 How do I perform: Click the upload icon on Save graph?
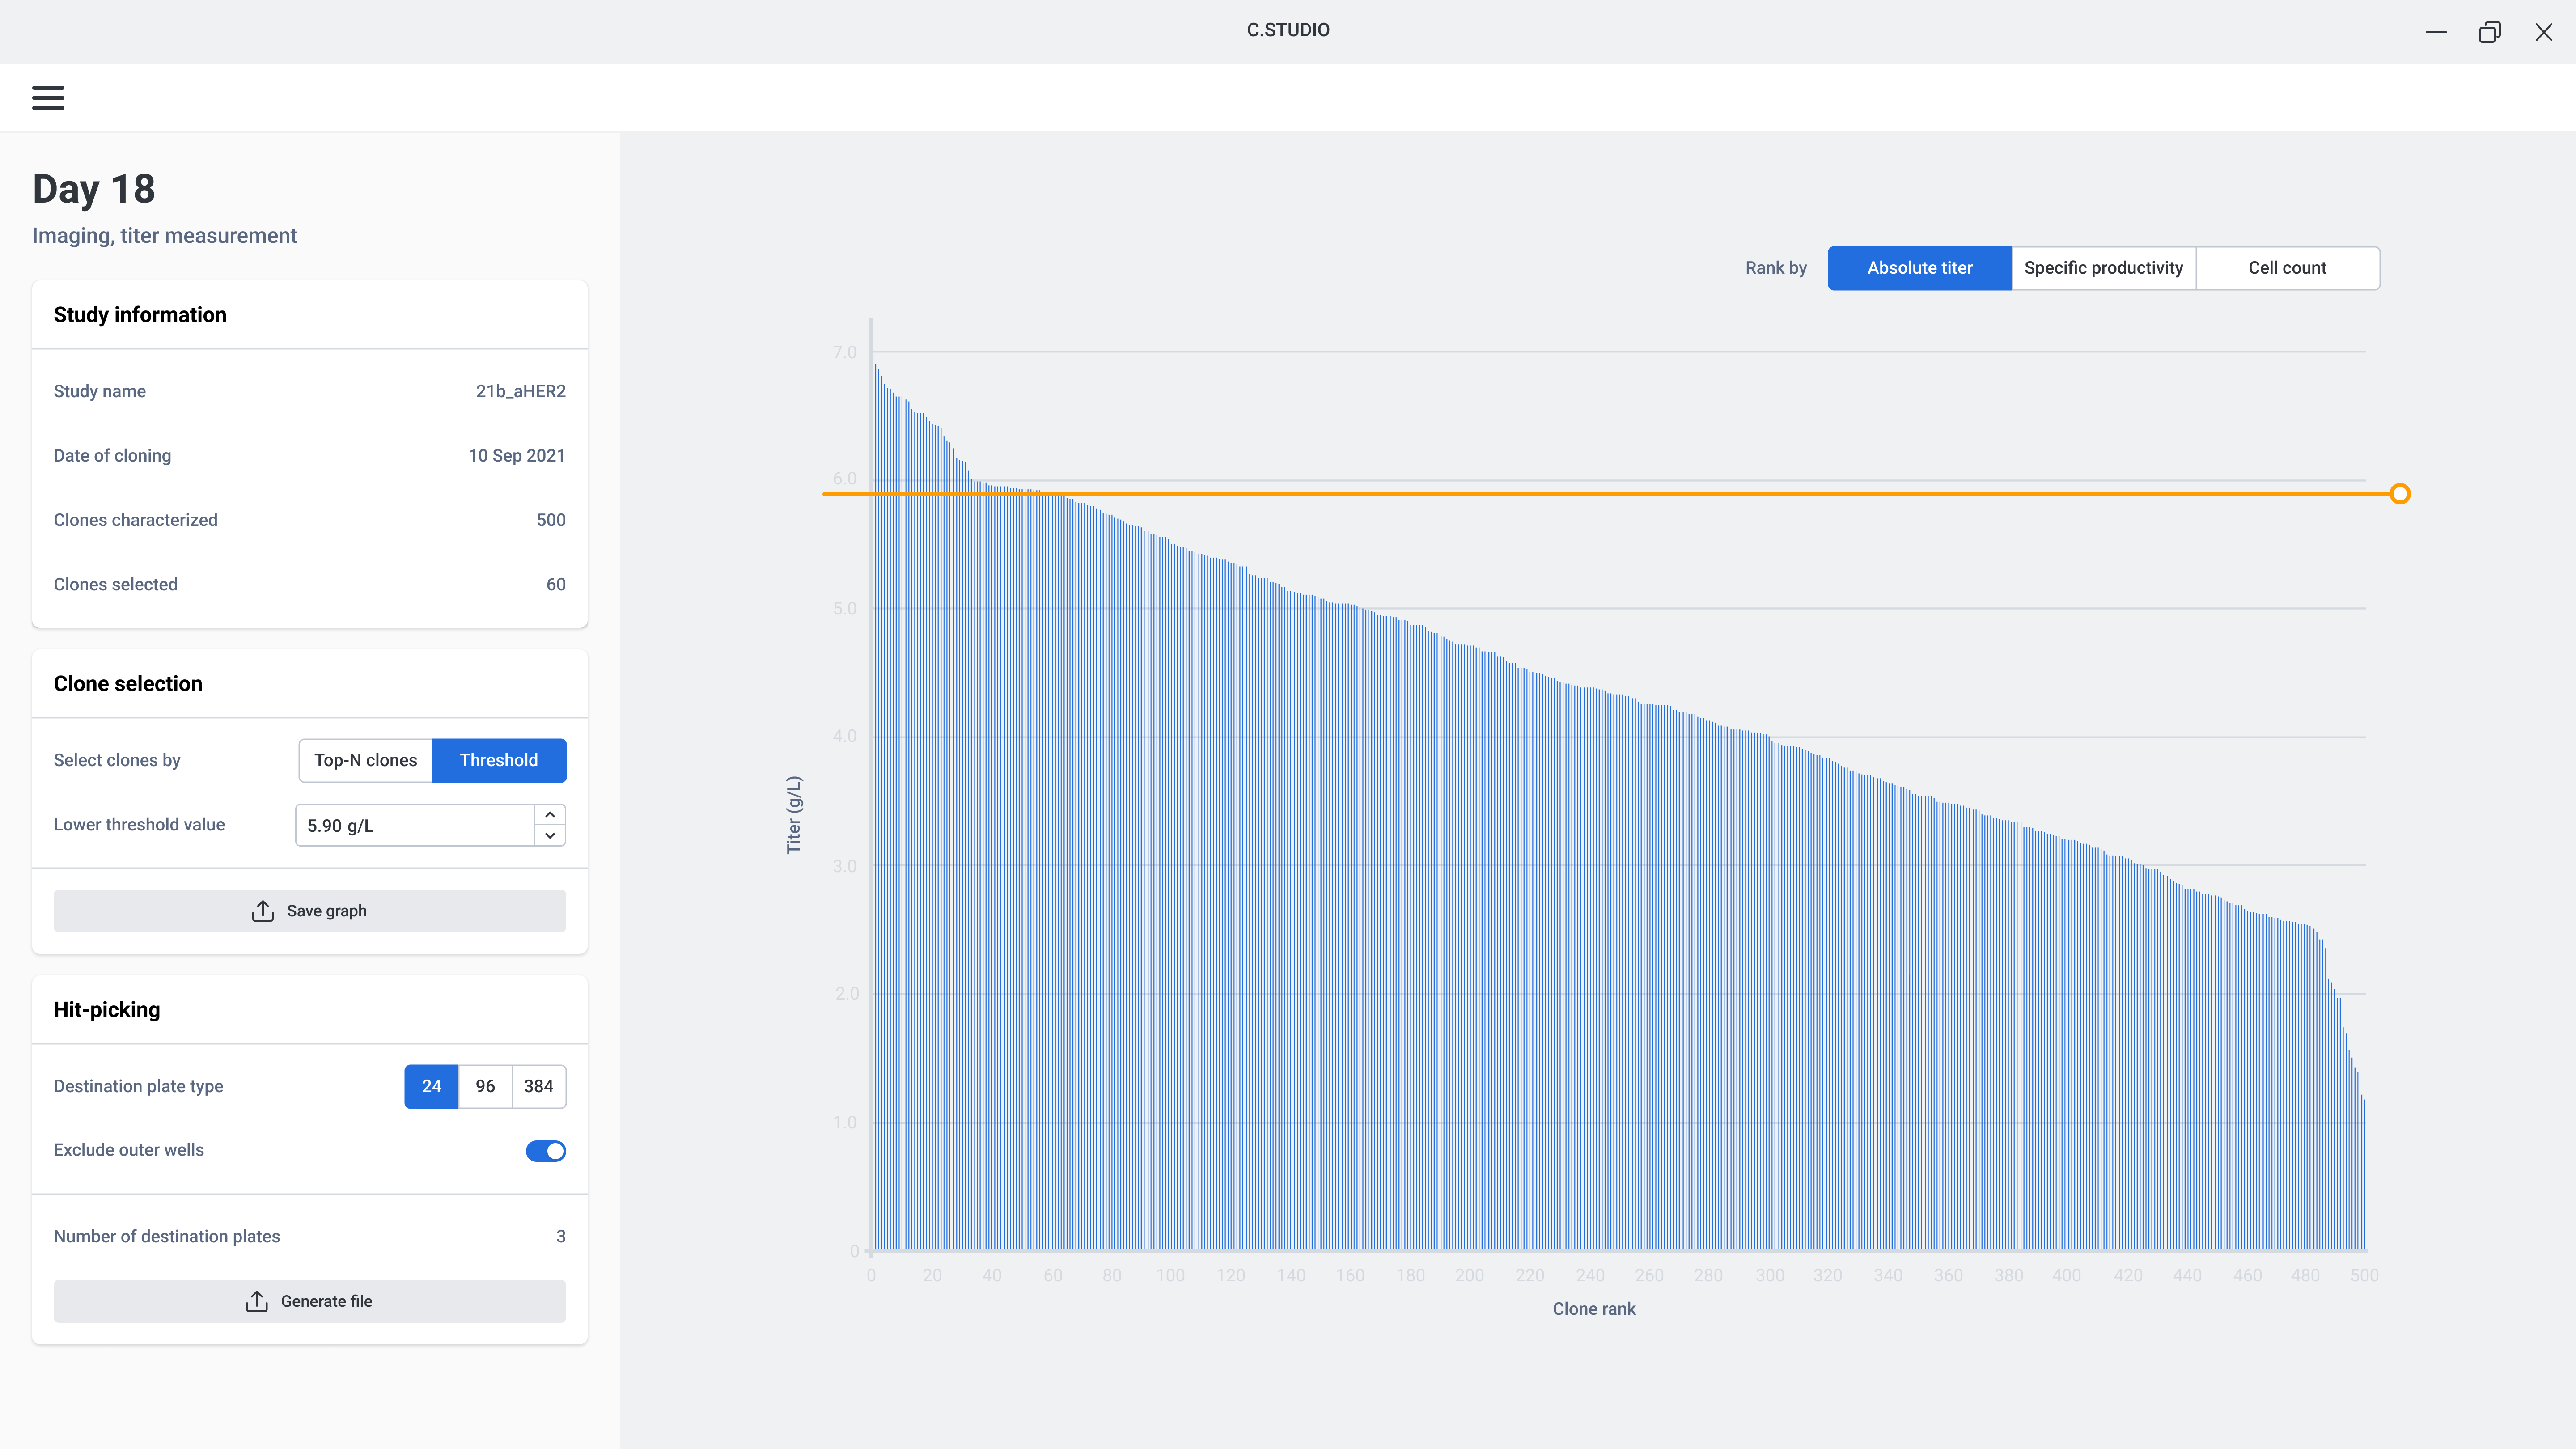[263, 911]
